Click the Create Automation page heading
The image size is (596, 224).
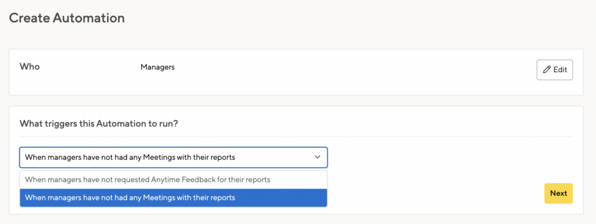(x=67, y=18)
